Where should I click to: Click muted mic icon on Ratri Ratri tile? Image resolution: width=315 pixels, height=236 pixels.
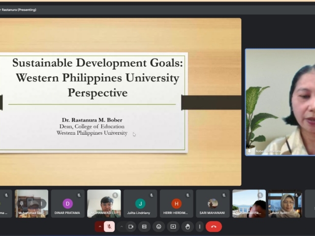coord(296,195)
